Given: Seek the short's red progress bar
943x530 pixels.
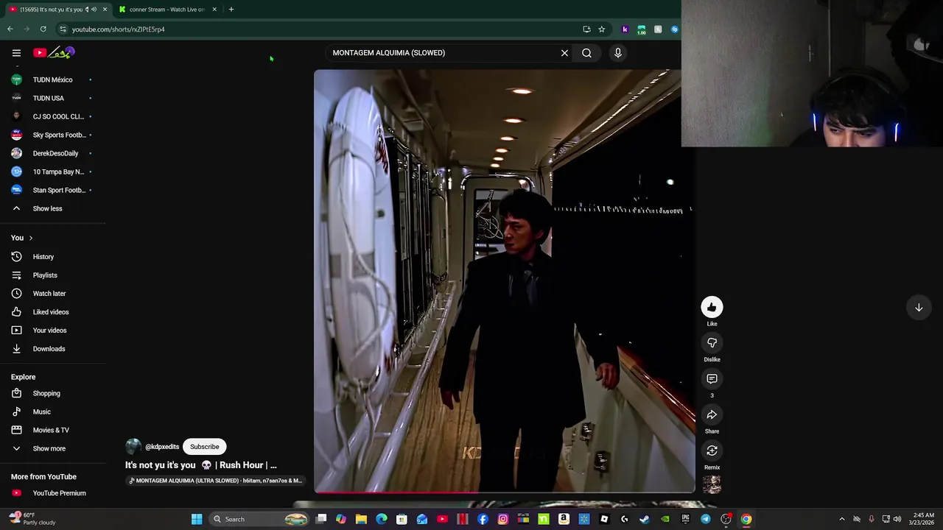Looking at the screenshot, I should tap(505, 492).
